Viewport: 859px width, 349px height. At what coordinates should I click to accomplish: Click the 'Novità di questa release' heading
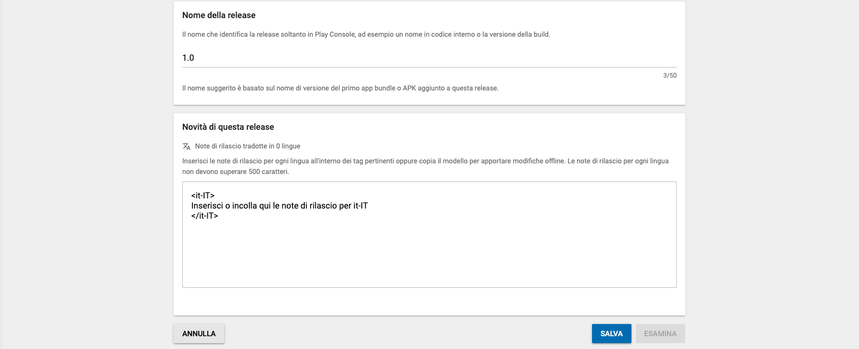[x=228, y=127]
